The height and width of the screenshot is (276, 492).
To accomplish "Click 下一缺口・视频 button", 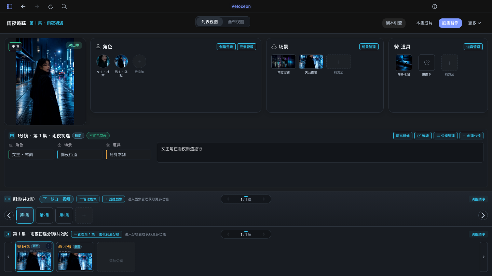I will coord(56,199).
